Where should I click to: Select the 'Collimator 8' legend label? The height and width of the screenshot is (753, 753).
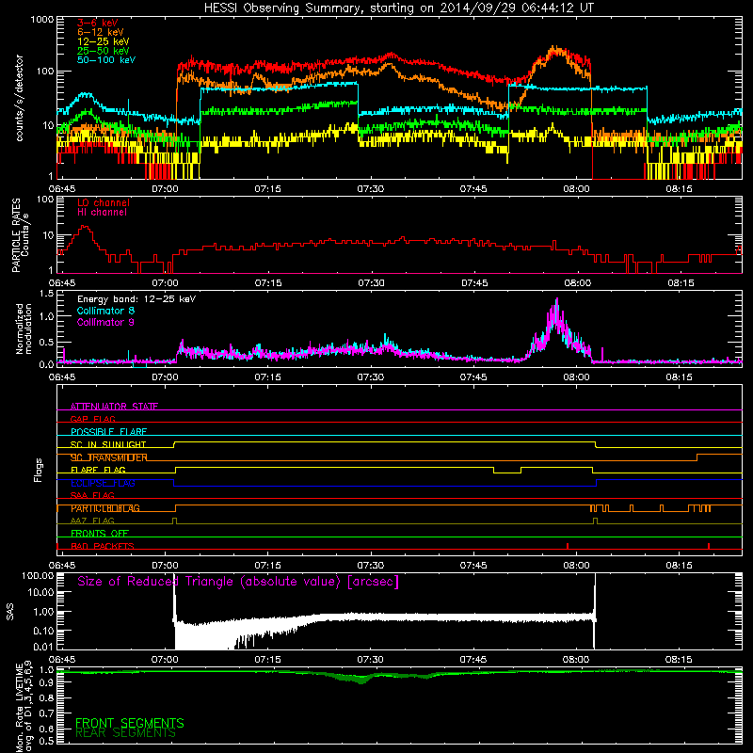105,311
